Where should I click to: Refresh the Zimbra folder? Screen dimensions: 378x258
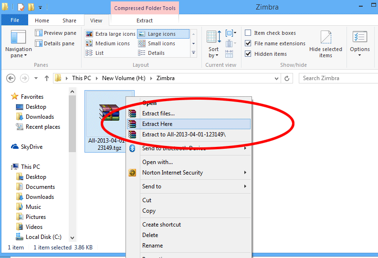[287, 79]
